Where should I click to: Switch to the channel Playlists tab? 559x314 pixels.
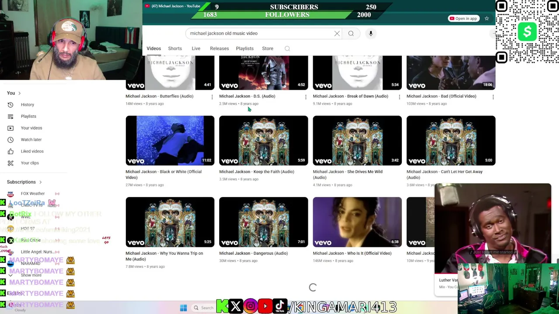[x=245, y=48]
